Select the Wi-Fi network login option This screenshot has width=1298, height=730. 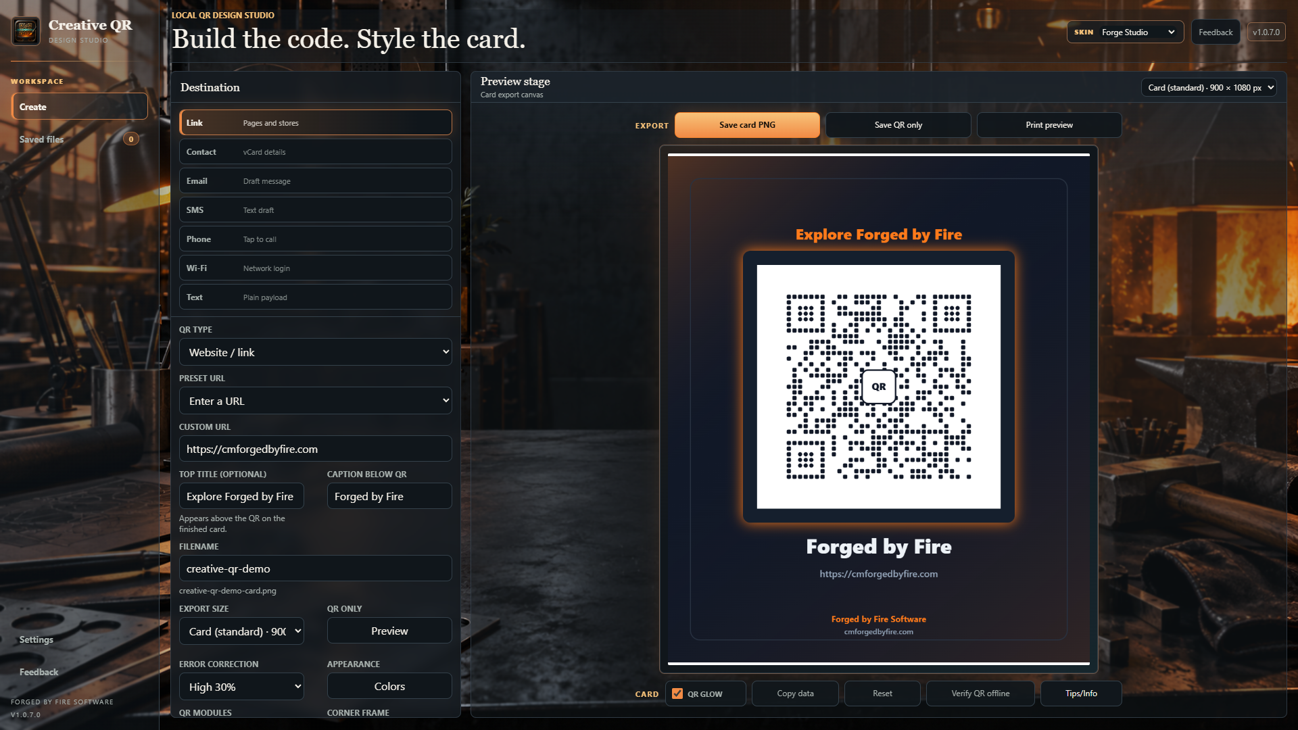click(x=316, y=268)
